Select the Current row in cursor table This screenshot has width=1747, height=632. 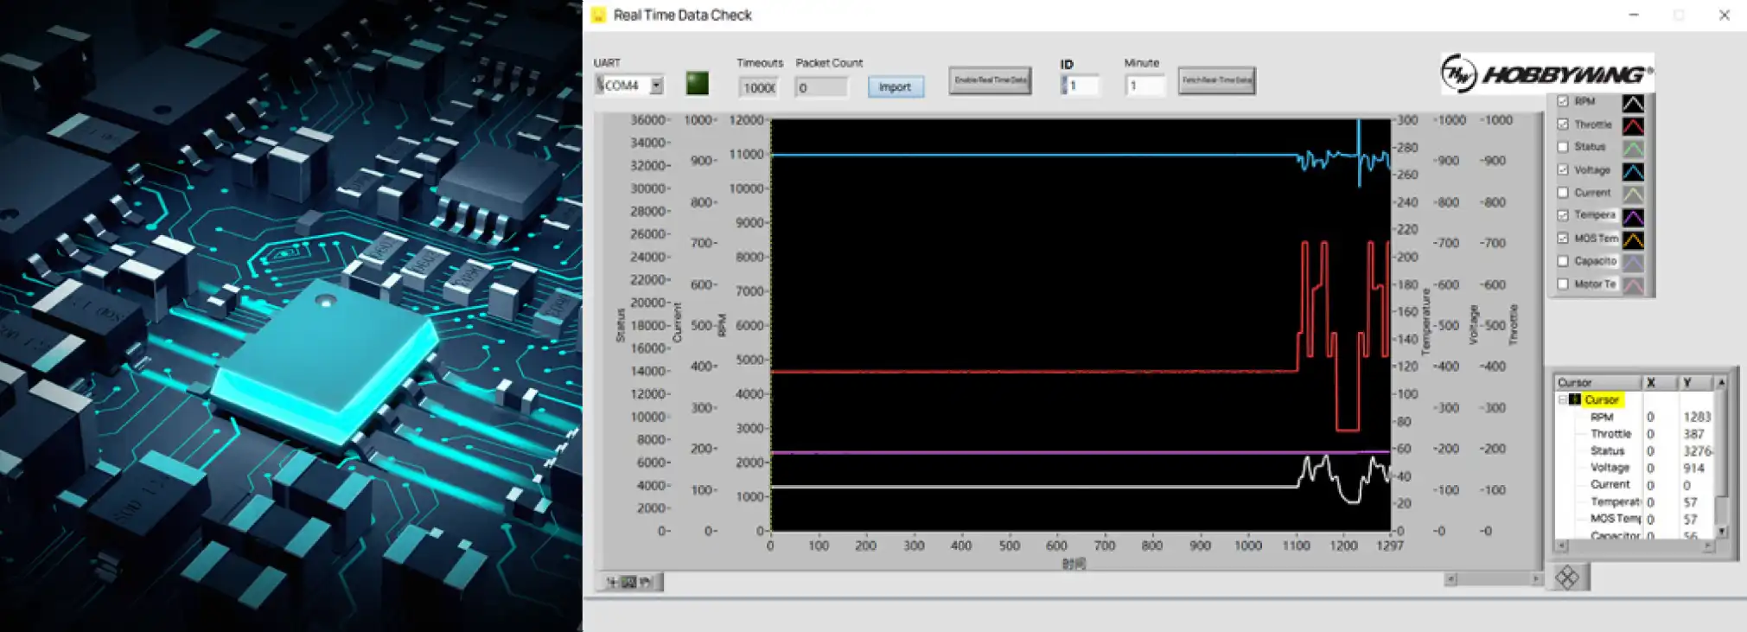[x=1635, y=485]
